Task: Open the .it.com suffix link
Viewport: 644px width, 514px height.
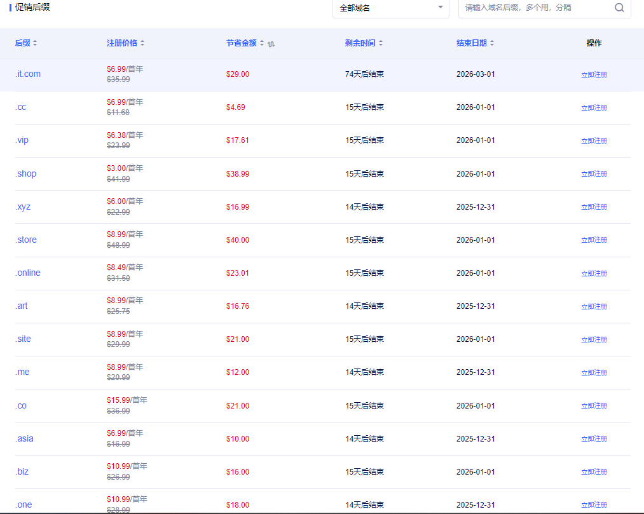Action: [28, 74]
